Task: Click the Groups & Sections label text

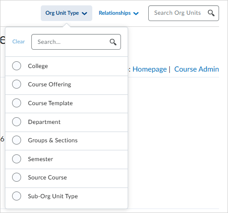Action: [53, 141]
